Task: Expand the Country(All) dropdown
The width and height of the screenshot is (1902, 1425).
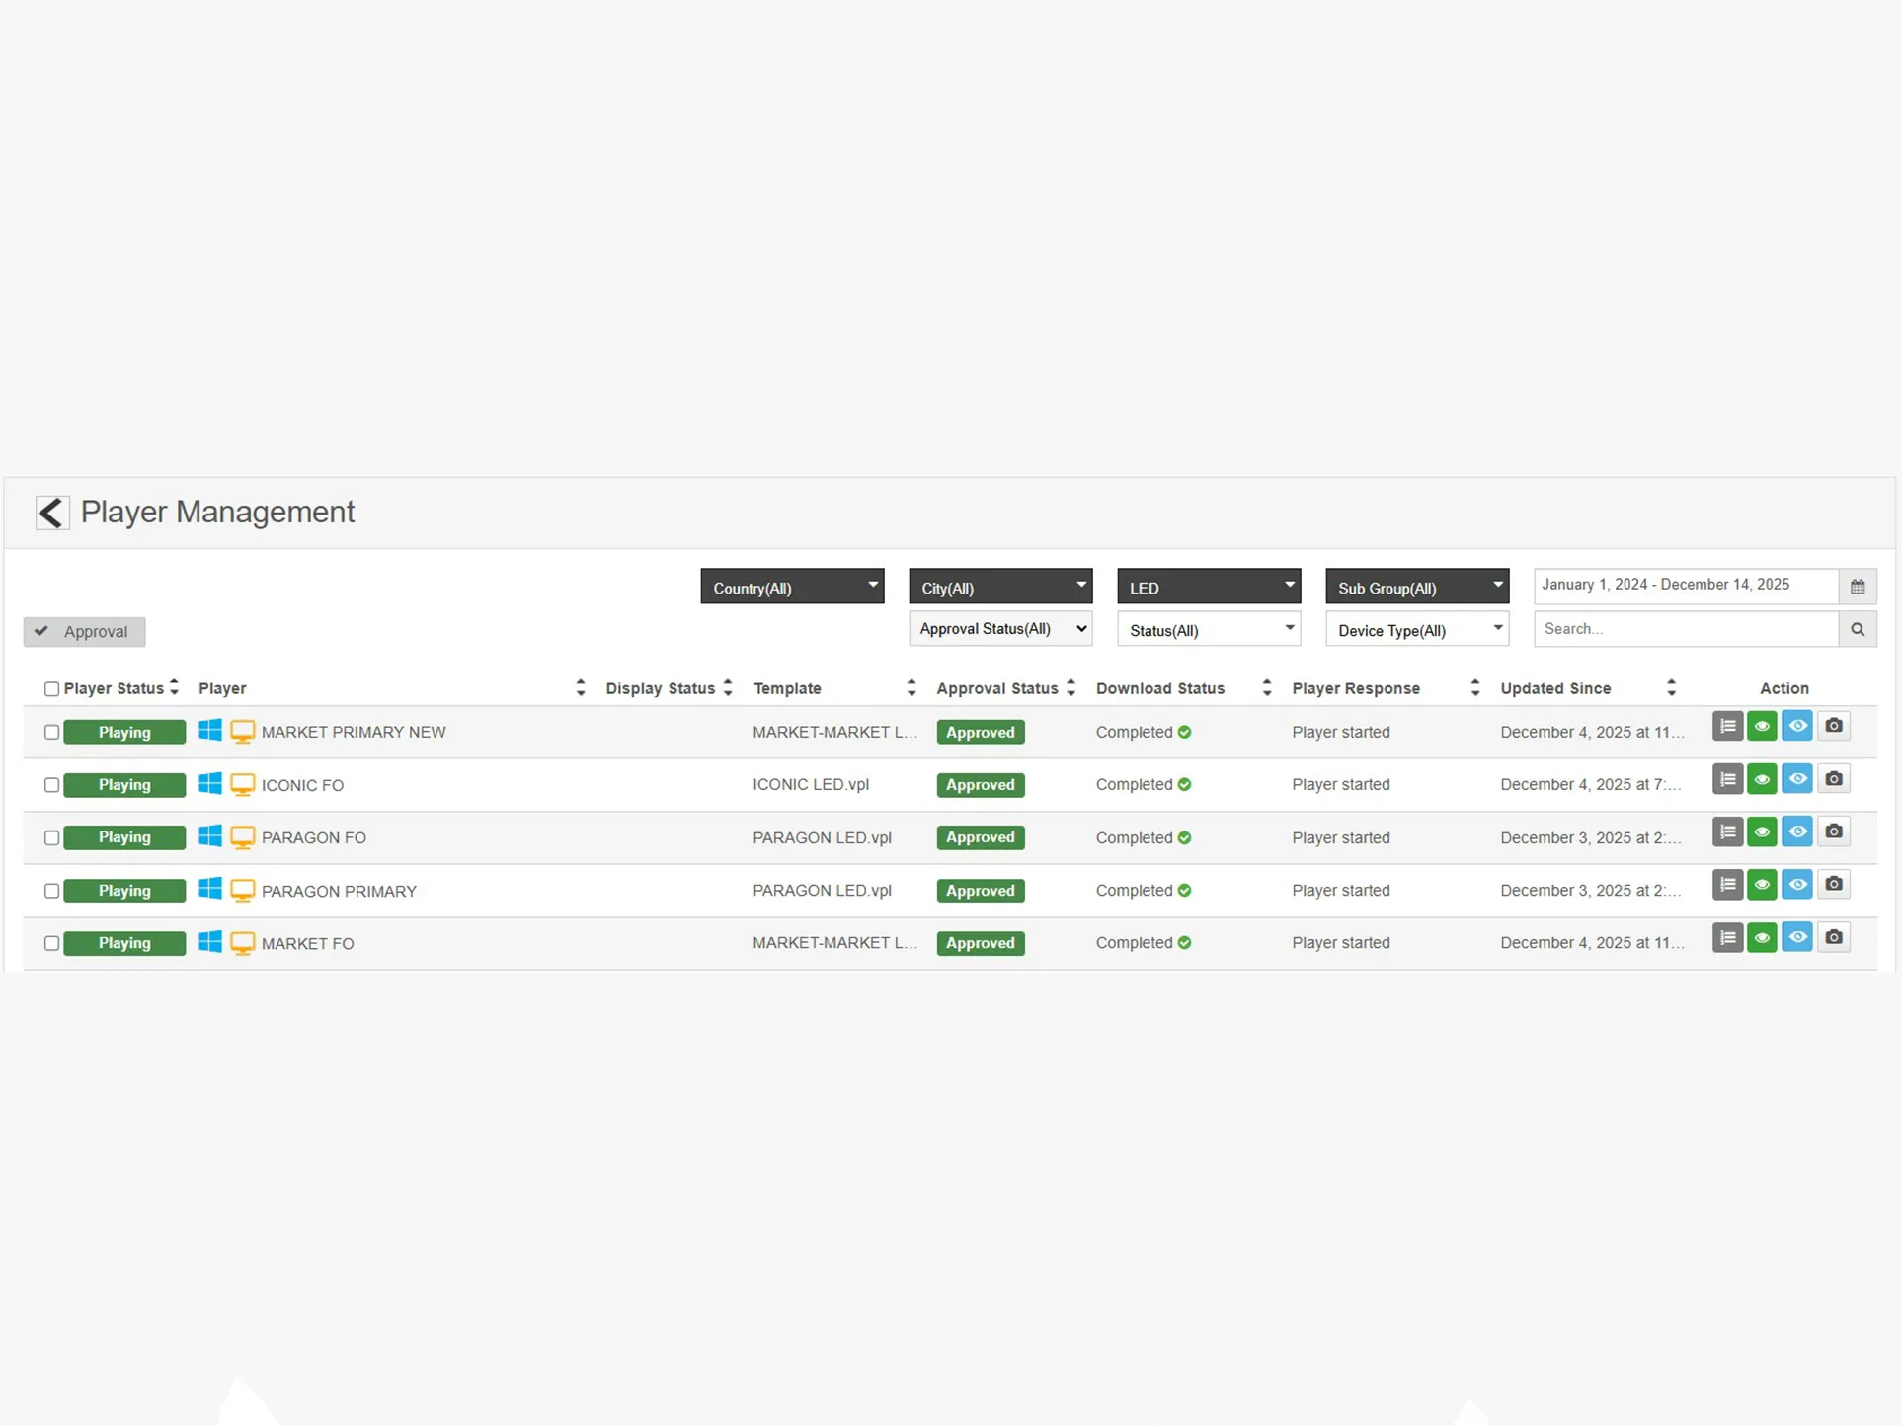Action: click(792, 588)
